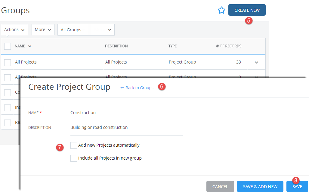Enable Add new Projects automatically checkbox
Image resolution: width=309 pixels, height=193 pixels.
point(74,145)
